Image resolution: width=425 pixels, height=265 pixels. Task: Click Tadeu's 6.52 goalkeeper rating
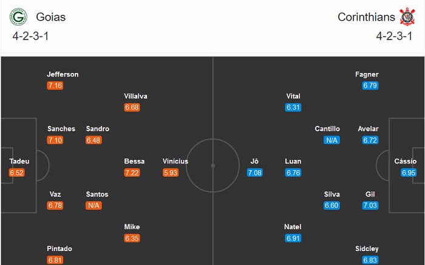click(x=17, y=173)
